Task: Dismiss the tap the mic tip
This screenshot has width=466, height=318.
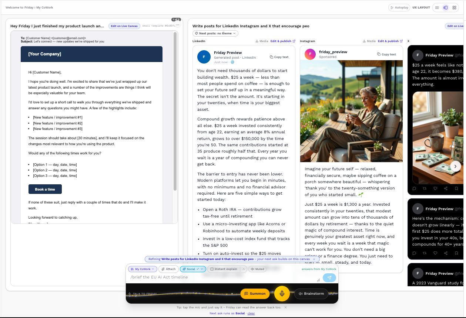Action: 285,307
